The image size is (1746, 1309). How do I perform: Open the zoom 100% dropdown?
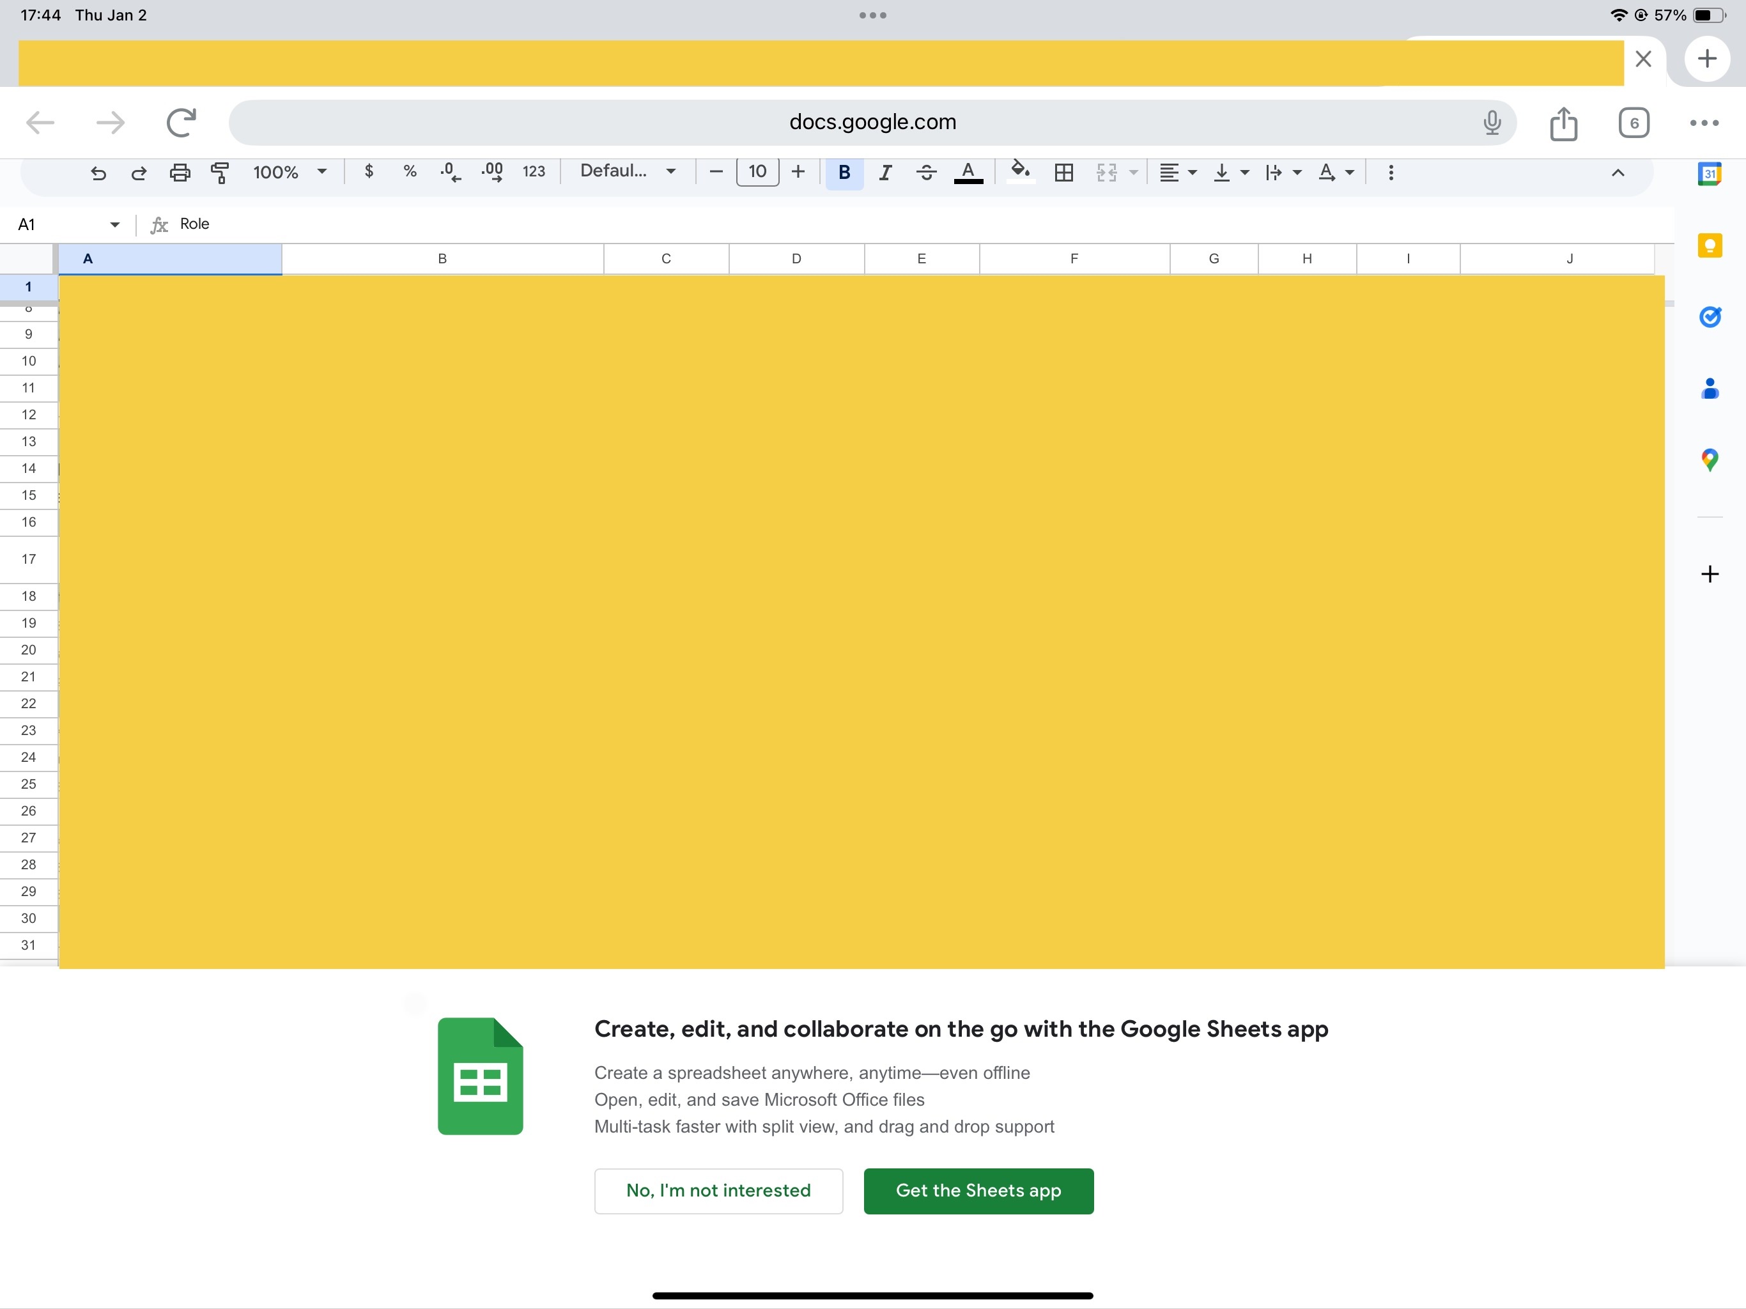coord(289,173)
